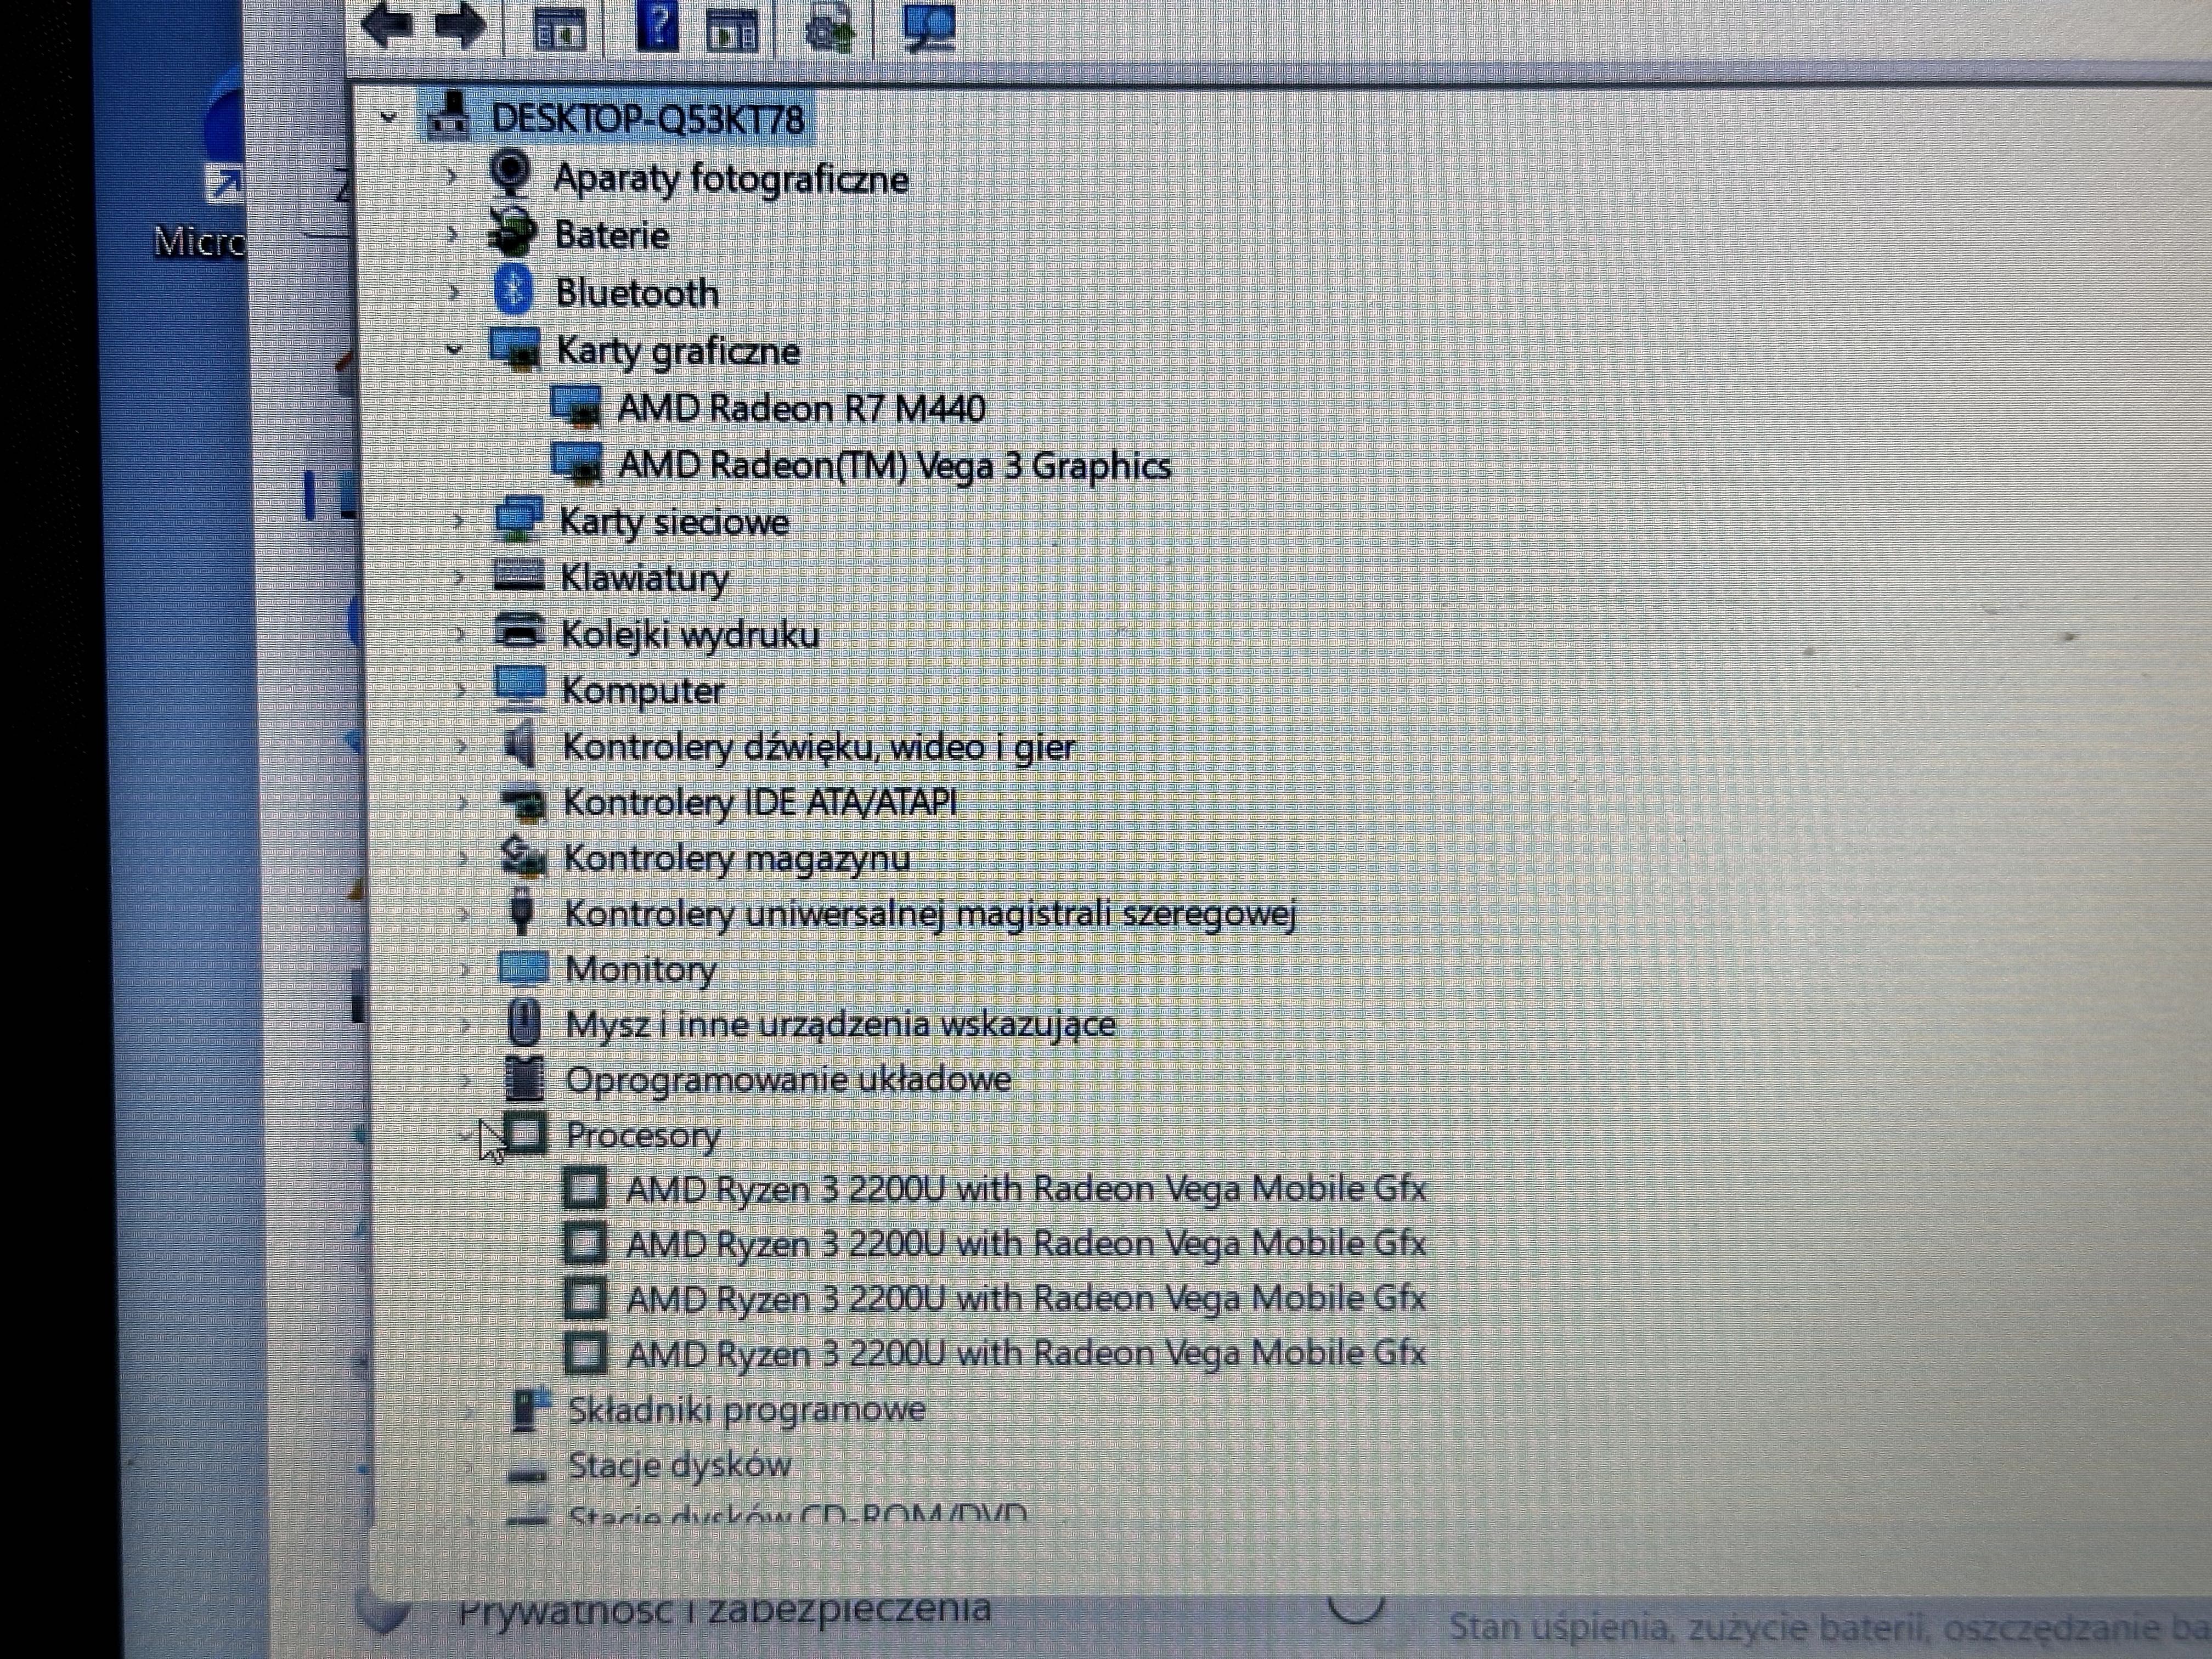Click the icon beside Składniki programowe
Image resolution: width=2212 pixels, height=1659 pixels.
tap(529, 1409)
